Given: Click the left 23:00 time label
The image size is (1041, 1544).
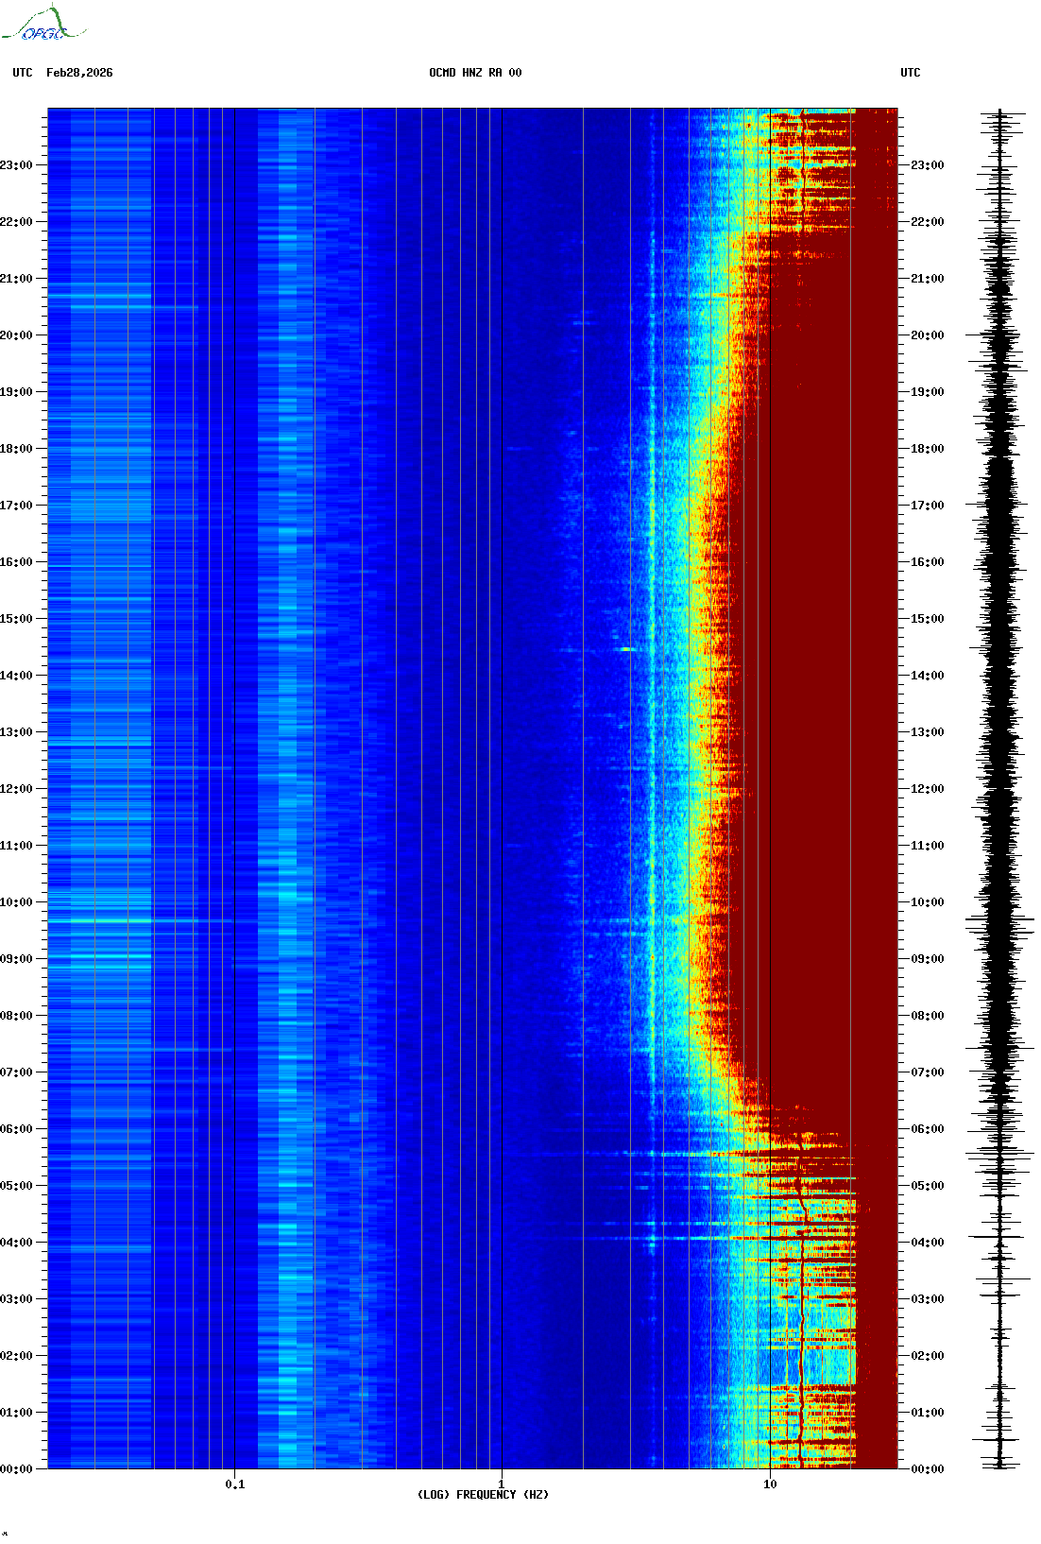Looking at the screenshot, I should pyautogui.click(x=16, y=165).
